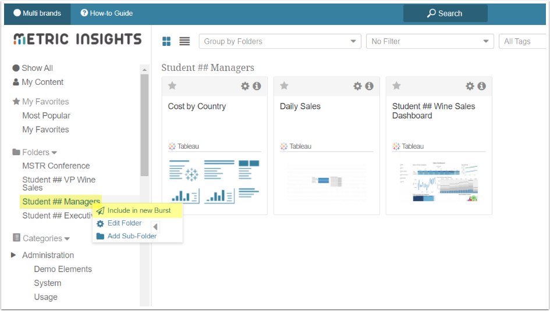The height and width of the screenshot is (311, 550).
Task: Open gear settings on Daily Sales tile
Action: pos(357,86)
